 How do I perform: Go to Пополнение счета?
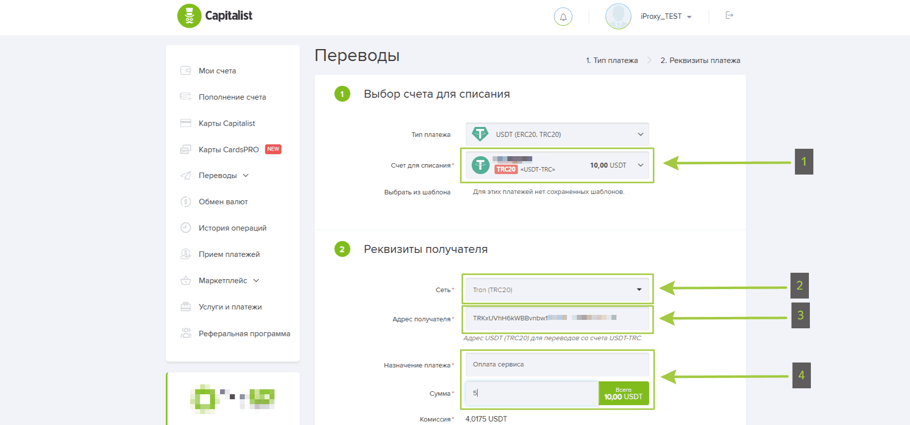(x=232, y=97)
